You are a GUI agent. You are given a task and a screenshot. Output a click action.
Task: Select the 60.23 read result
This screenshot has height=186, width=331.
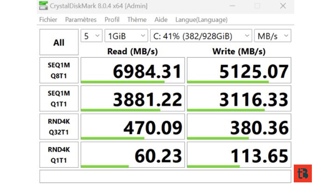(133, 155)
